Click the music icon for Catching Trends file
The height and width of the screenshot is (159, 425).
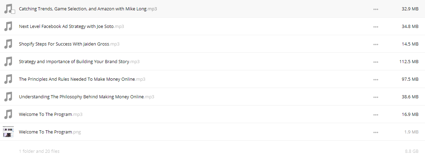[x=8, y=9]
